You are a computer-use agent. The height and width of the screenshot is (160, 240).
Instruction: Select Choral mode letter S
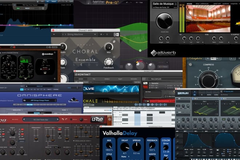pos(74,65)
